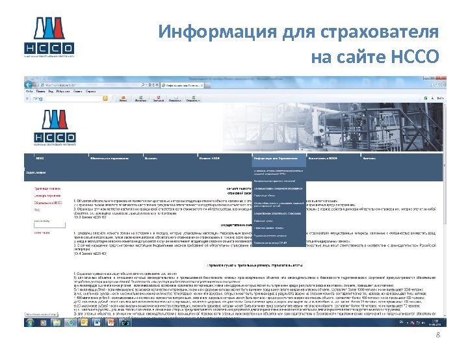Image resolution: width=468 pixels, height=351 pixels.
Task: Click the taskbar clock
Action: click(435, 322)
